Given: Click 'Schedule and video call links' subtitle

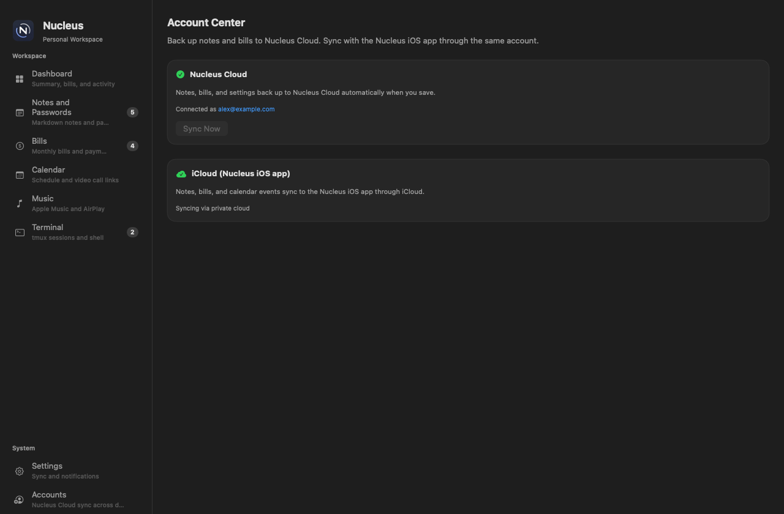Looking at the screenshot, I should tap(75, 180).
